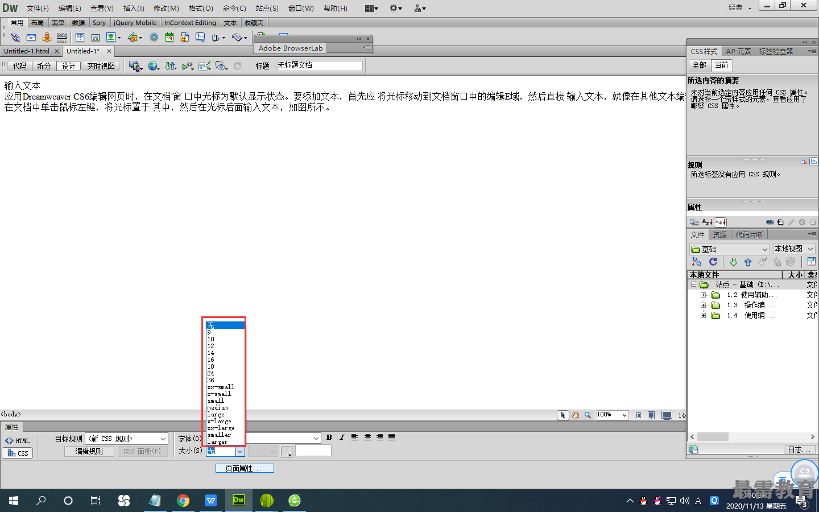Refresh the Files panel

(x=713, y=262)
